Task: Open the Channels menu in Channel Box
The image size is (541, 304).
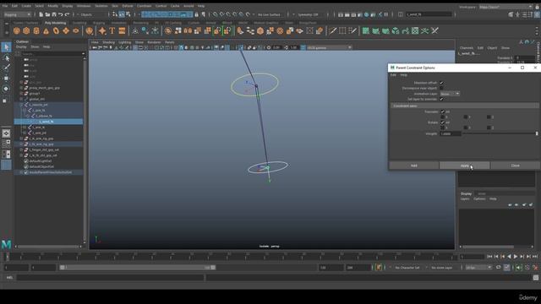Action: coord(466,48)
